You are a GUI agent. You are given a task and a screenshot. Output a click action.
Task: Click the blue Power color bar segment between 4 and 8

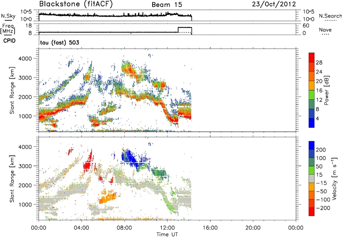point(312,113)
